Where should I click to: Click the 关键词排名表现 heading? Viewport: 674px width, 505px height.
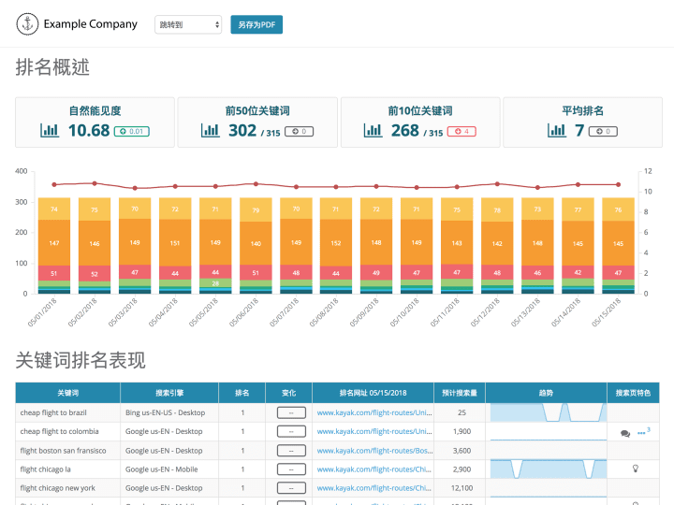point(81,360)
